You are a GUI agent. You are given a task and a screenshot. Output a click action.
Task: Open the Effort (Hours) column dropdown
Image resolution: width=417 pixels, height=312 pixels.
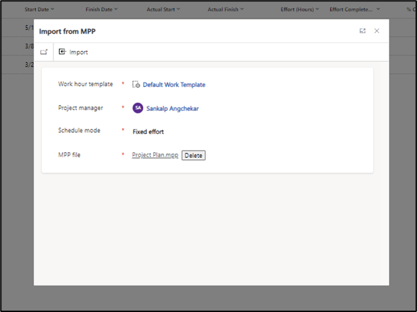[317, 10]
